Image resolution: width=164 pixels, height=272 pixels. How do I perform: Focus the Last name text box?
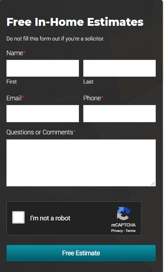click(x=120, y=68)
